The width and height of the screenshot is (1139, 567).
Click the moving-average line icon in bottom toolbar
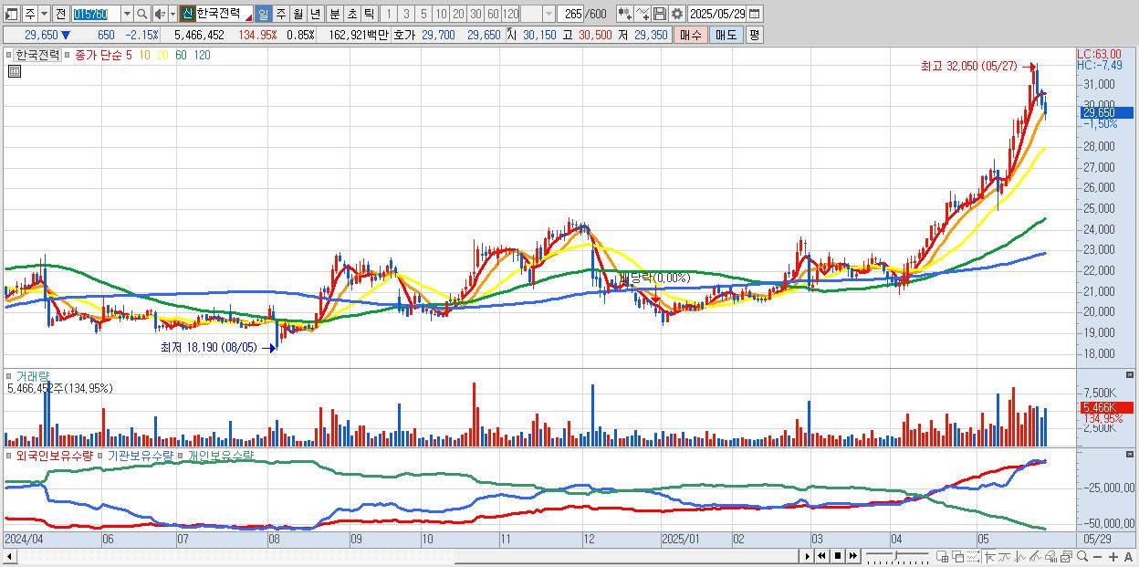pyautogui.click(x=1005, y=556)
